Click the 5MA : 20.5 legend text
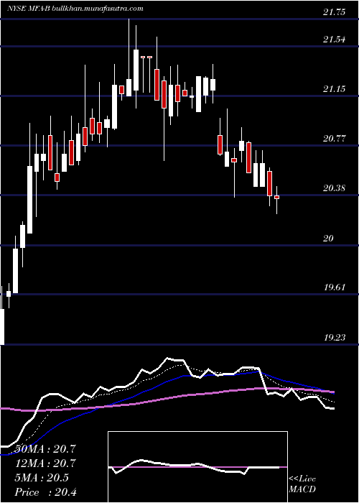359x503 pixels. click(42, 477)
